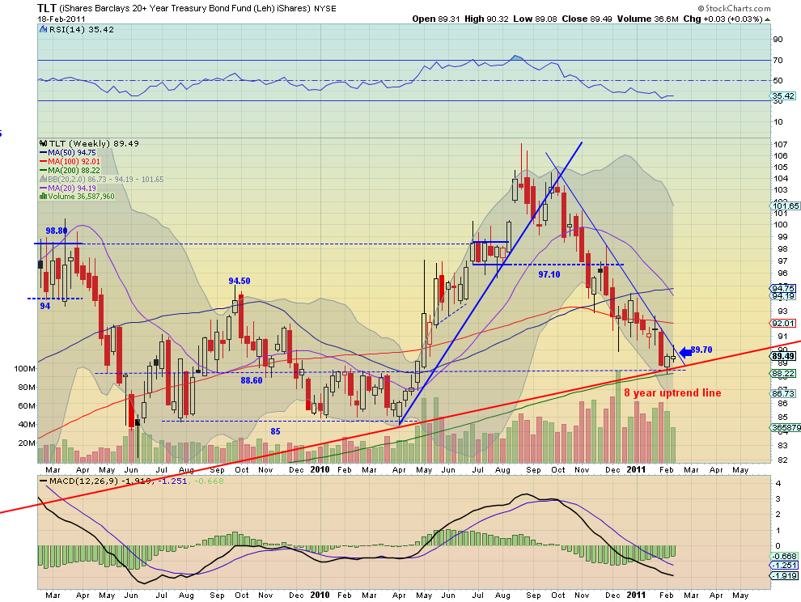Click the 8 year uptrend line label

[672, 393]
